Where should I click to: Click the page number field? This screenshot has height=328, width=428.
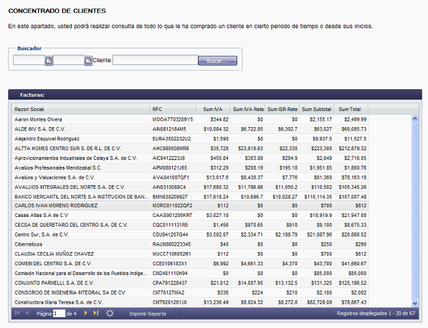pos(59,314)
